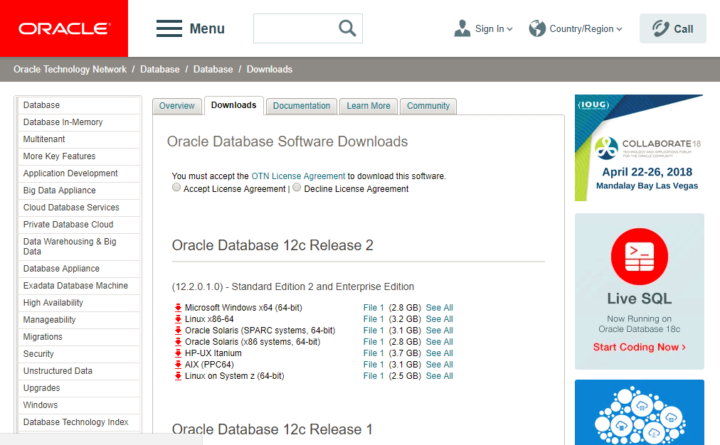Screen dimensions: 720x445
Task: Select High Availability sidebar item
Action: [78, 303]
